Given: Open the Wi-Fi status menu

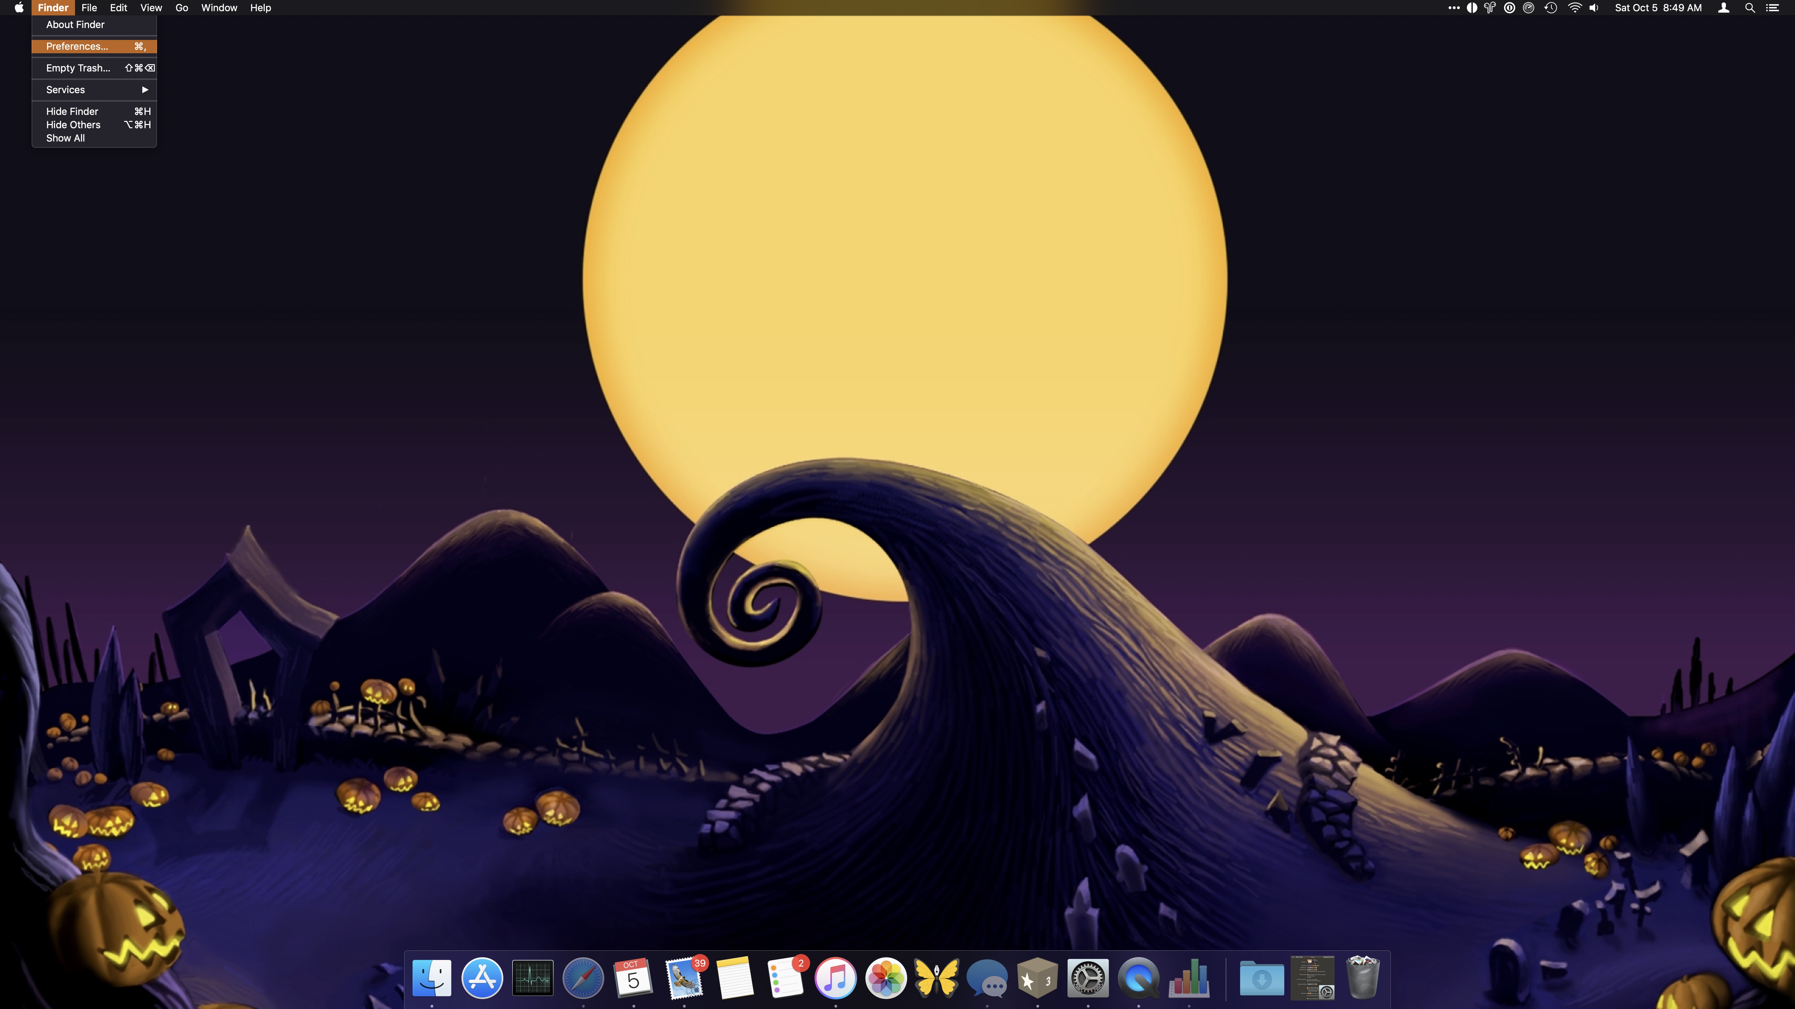Looking at the screenshot, I should [1575, 8].
